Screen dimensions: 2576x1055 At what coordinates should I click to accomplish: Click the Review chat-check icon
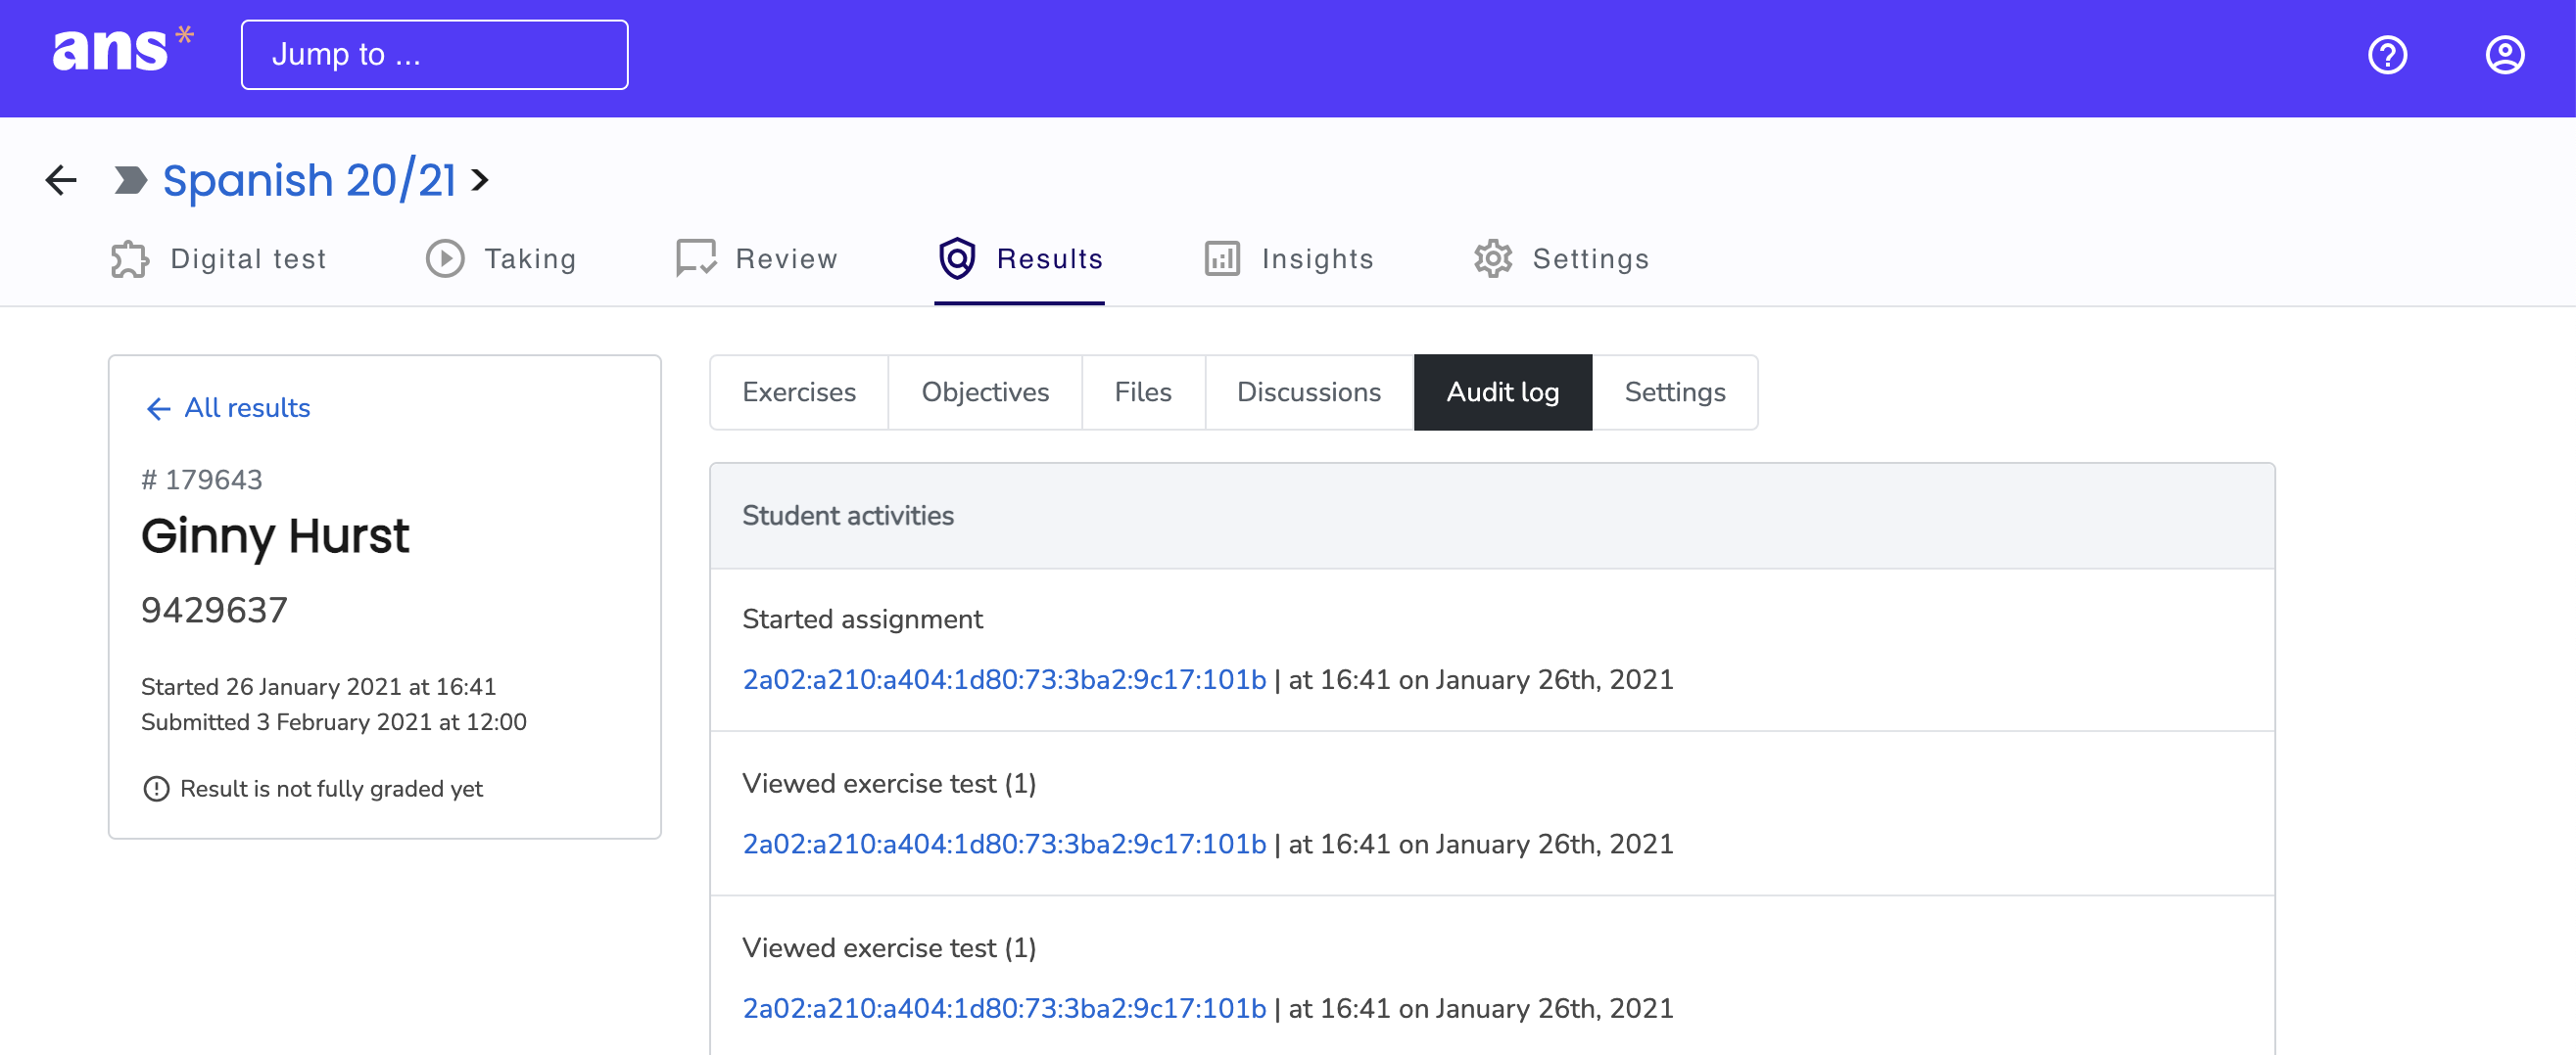point(696,258)
